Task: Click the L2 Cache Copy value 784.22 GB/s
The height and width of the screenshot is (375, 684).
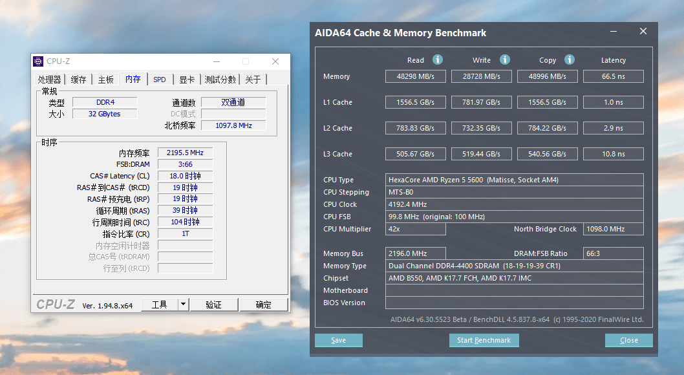Action: [548, 128]
